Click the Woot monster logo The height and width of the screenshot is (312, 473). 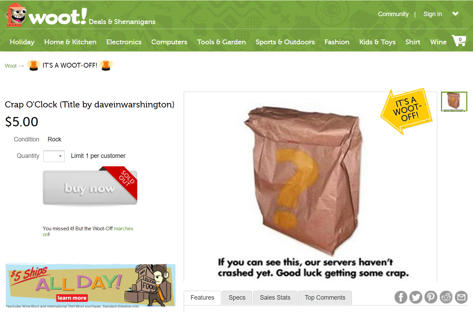[16, 15]
